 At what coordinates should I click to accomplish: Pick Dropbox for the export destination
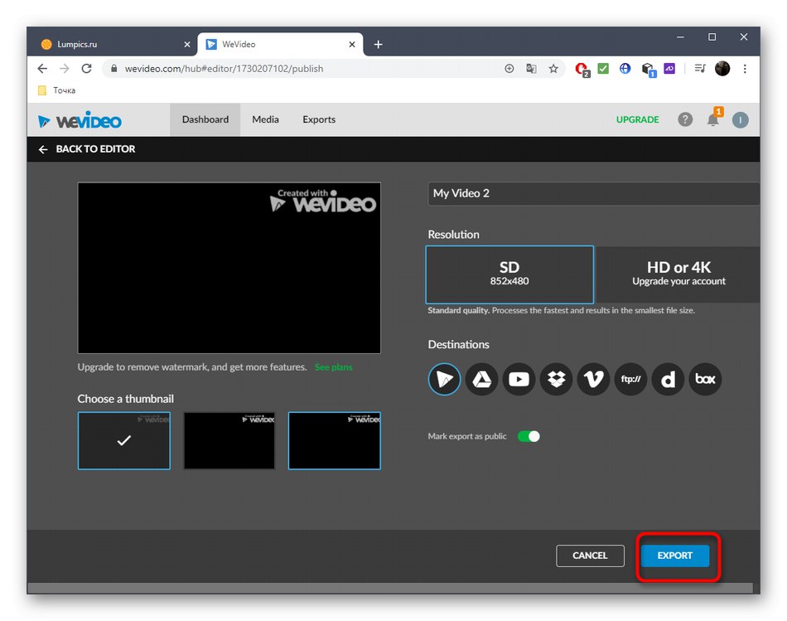(x=556, y=379)
